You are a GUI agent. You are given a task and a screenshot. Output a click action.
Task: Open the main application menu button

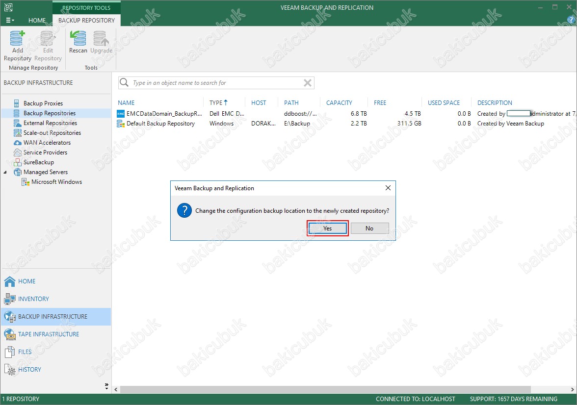tap(10, 20)
